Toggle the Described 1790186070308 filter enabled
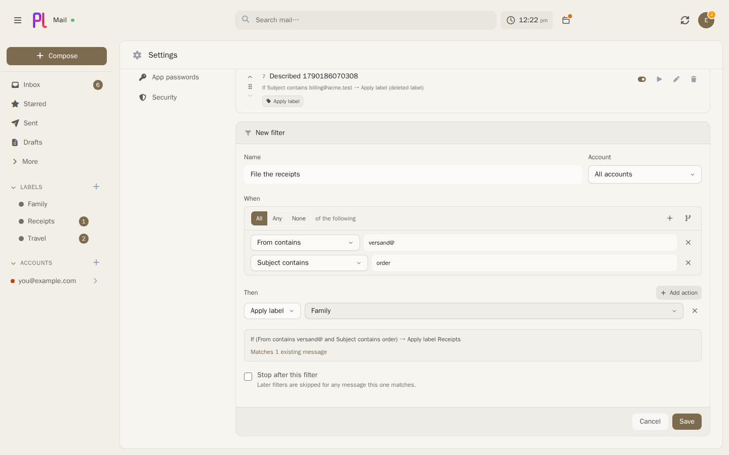729x455 pixels. 642,79
